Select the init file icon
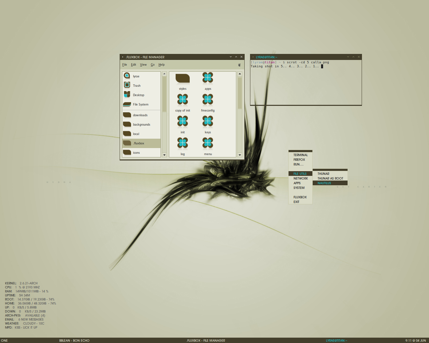429x343 pixels. [x=183, y=121]
